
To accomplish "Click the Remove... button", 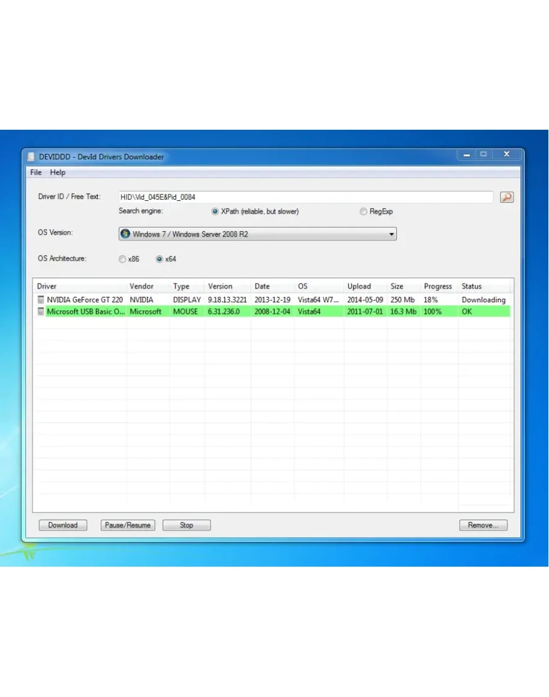I will (483, 525).
